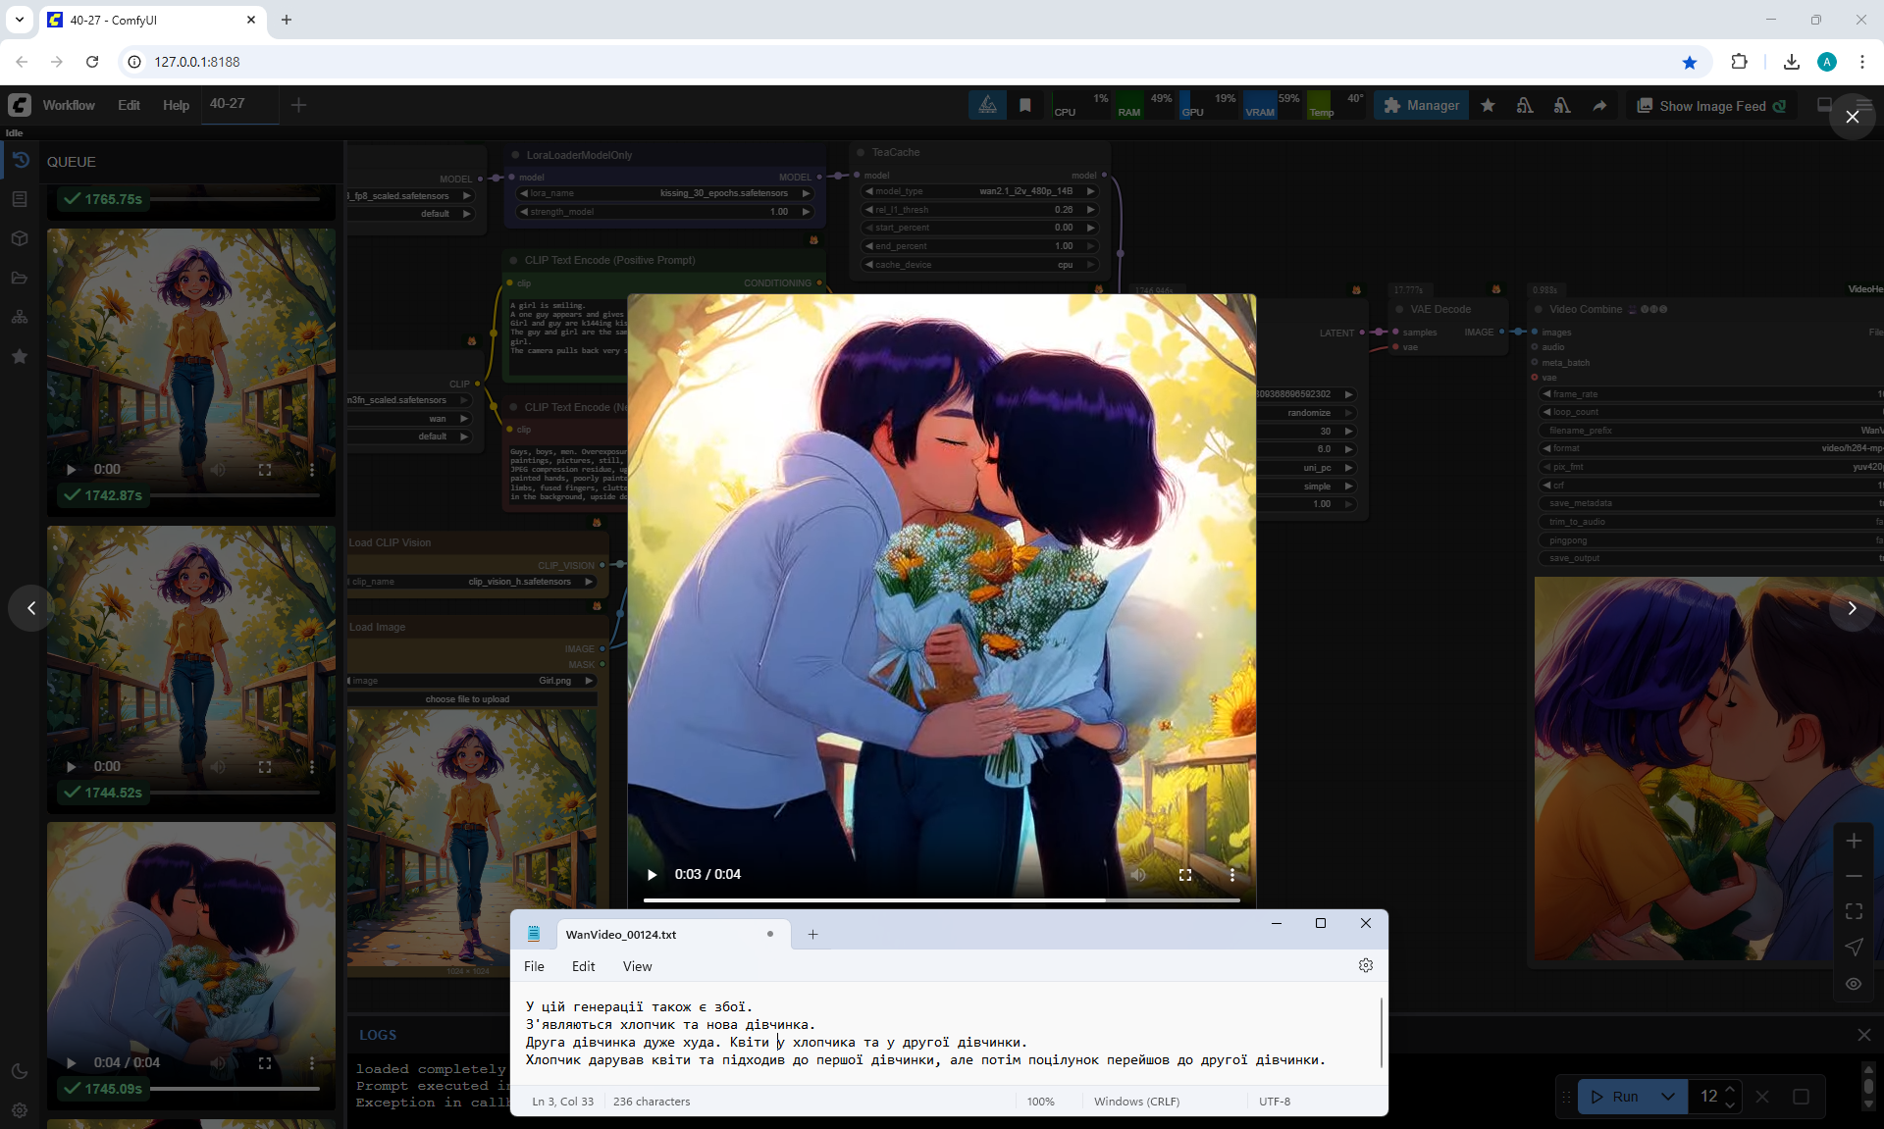Viewport: 1884px width, 1129px height.
Task: Click Show Image Feed button
Action: pyautogui.click(x=1711, y=105)
